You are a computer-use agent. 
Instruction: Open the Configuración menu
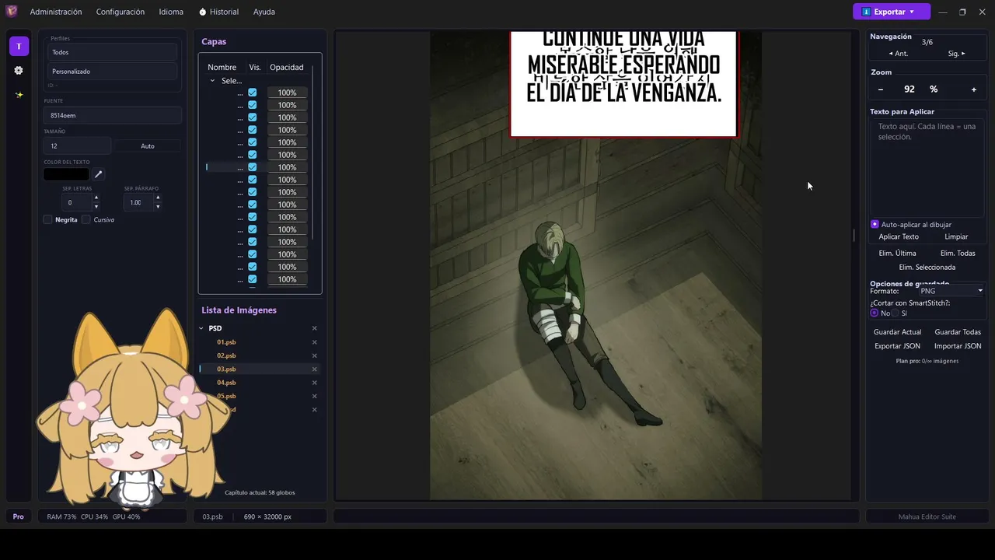coord(120,12)
